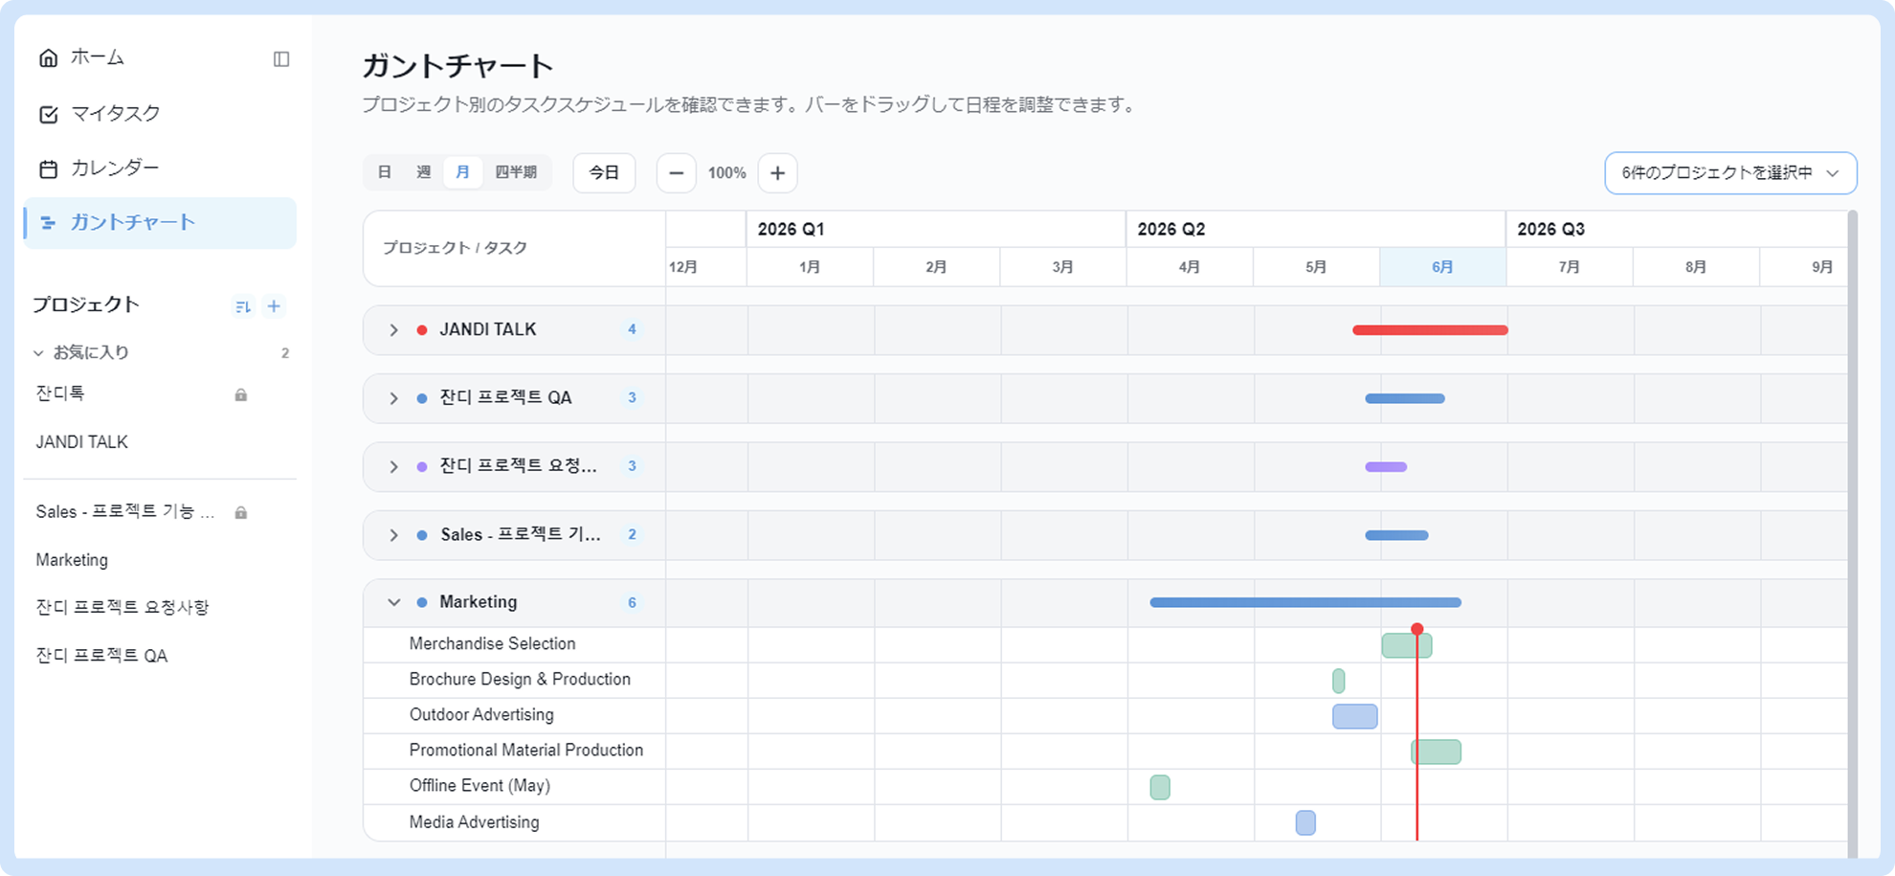Click the Offline Event (May) task bar
This screenshot has height=876, width=1895.
point(1160,787)
